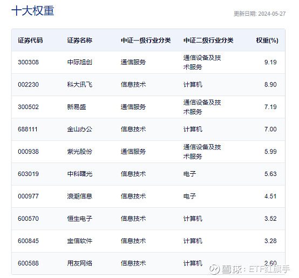Click the 9.19 weight value
The height and width of the screenshot is (278, 299).
pos(270,62)
